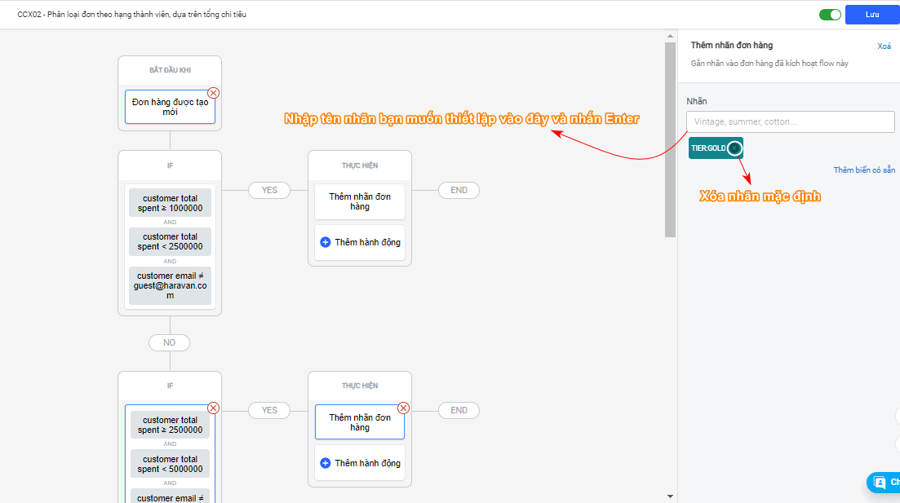Add an action in the first THỰC HIỆN block

[360, 242]
